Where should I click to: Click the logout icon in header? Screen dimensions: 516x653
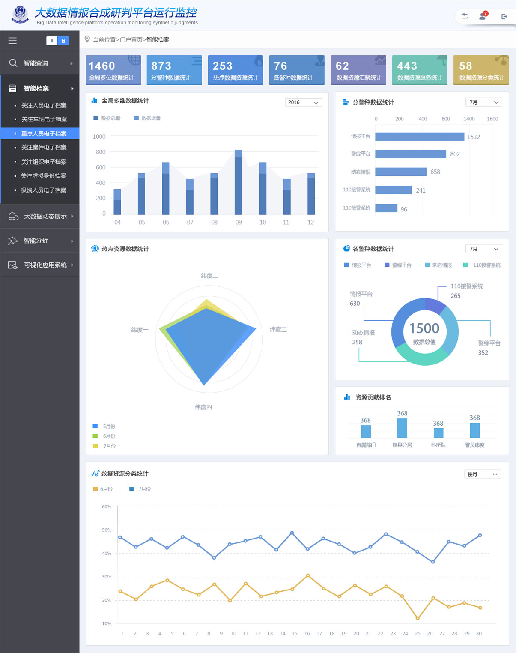click(x=504, y=16)
